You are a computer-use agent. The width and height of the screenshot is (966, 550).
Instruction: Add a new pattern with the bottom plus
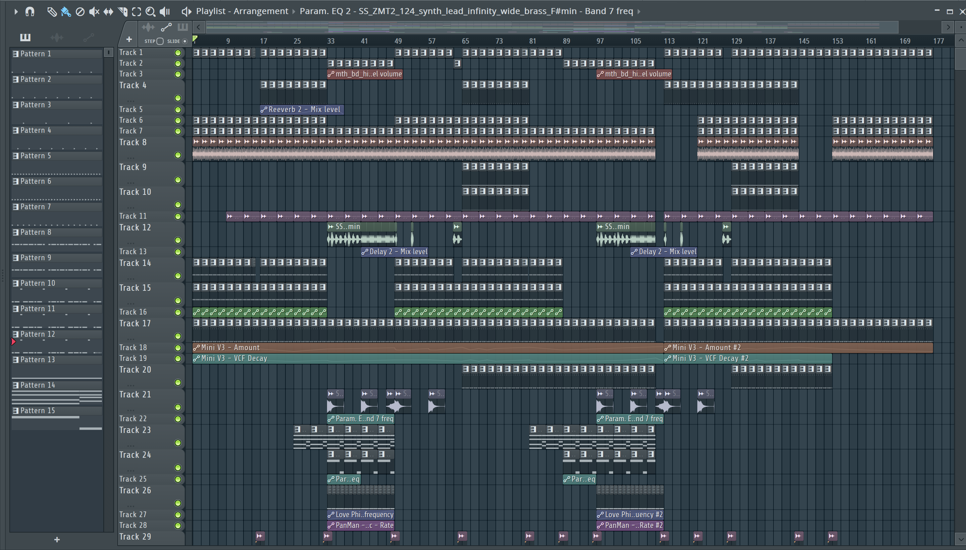pos(57,539)
